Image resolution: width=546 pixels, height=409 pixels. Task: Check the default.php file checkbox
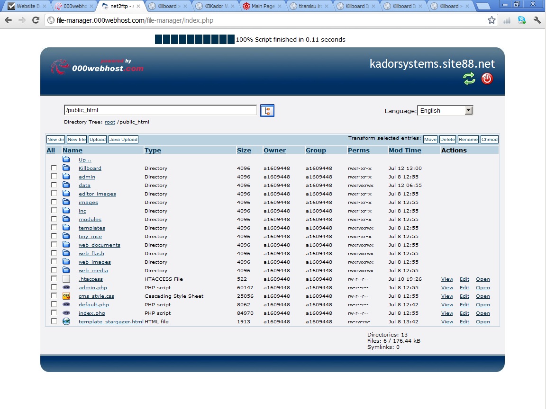pyautogui.click(x=54, y=304)
